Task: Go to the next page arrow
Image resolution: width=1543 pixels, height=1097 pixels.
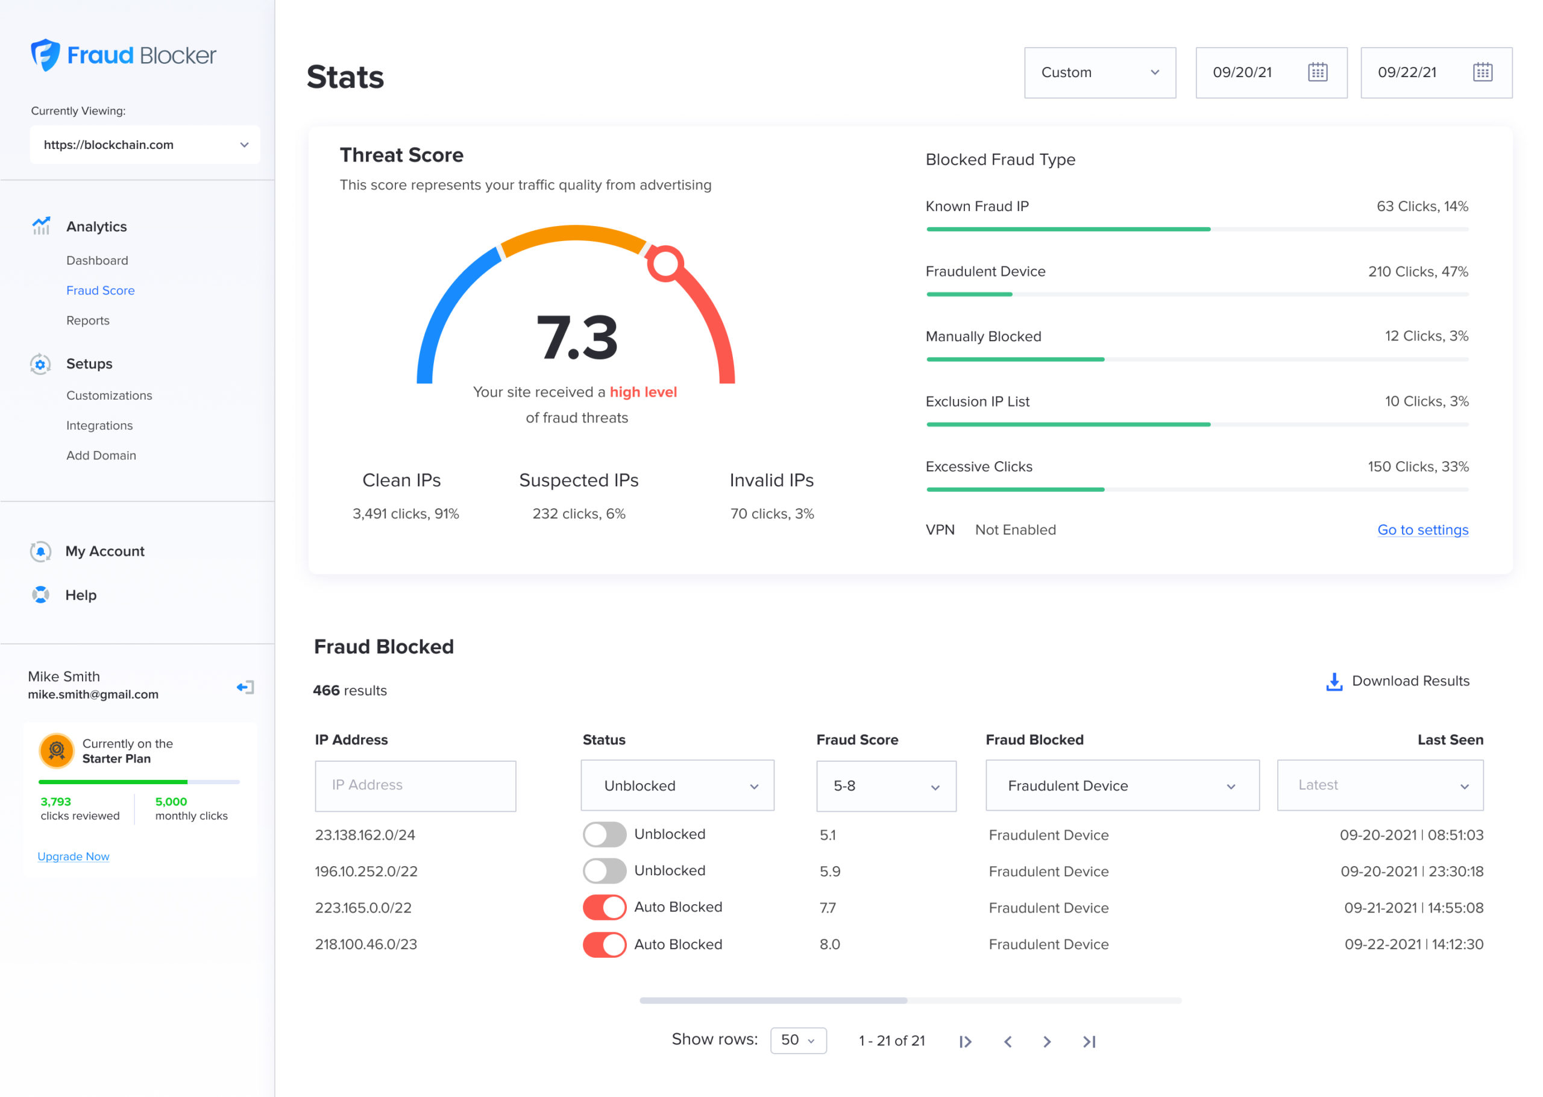Action: pos(1047,1042)
